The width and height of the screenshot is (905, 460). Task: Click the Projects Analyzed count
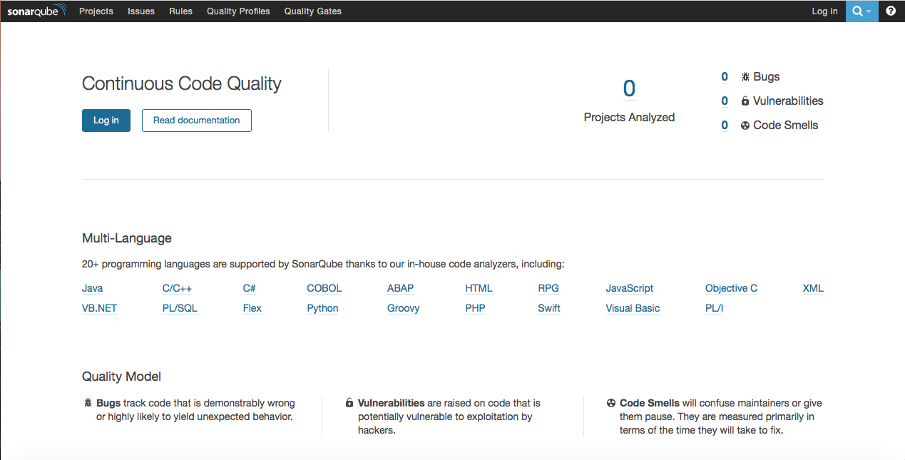pyautogui.click(x=629, y=88)
